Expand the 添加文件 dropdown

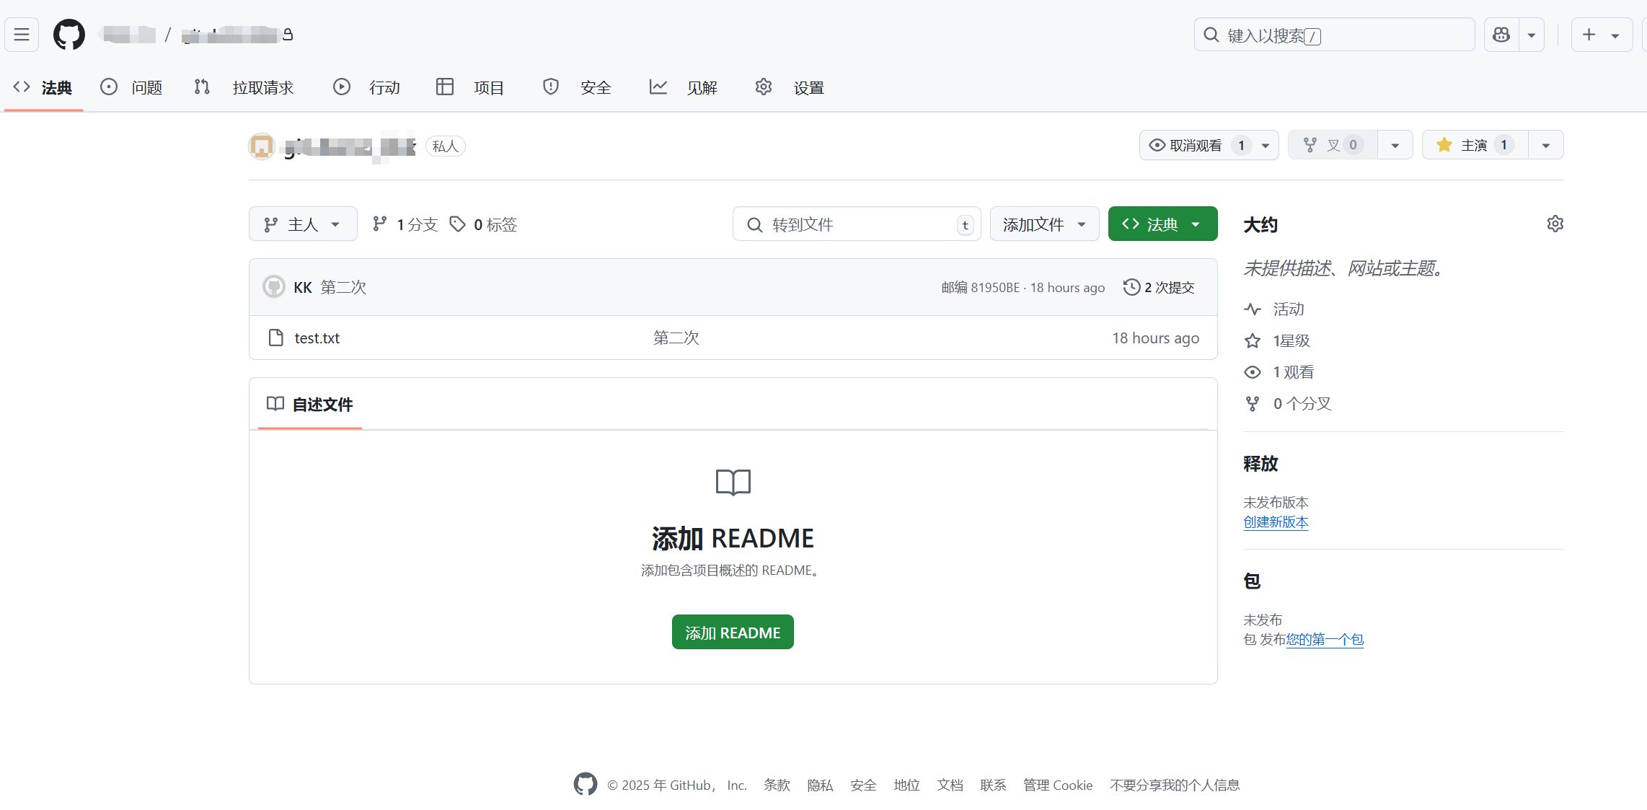[x=1043, y=224]
